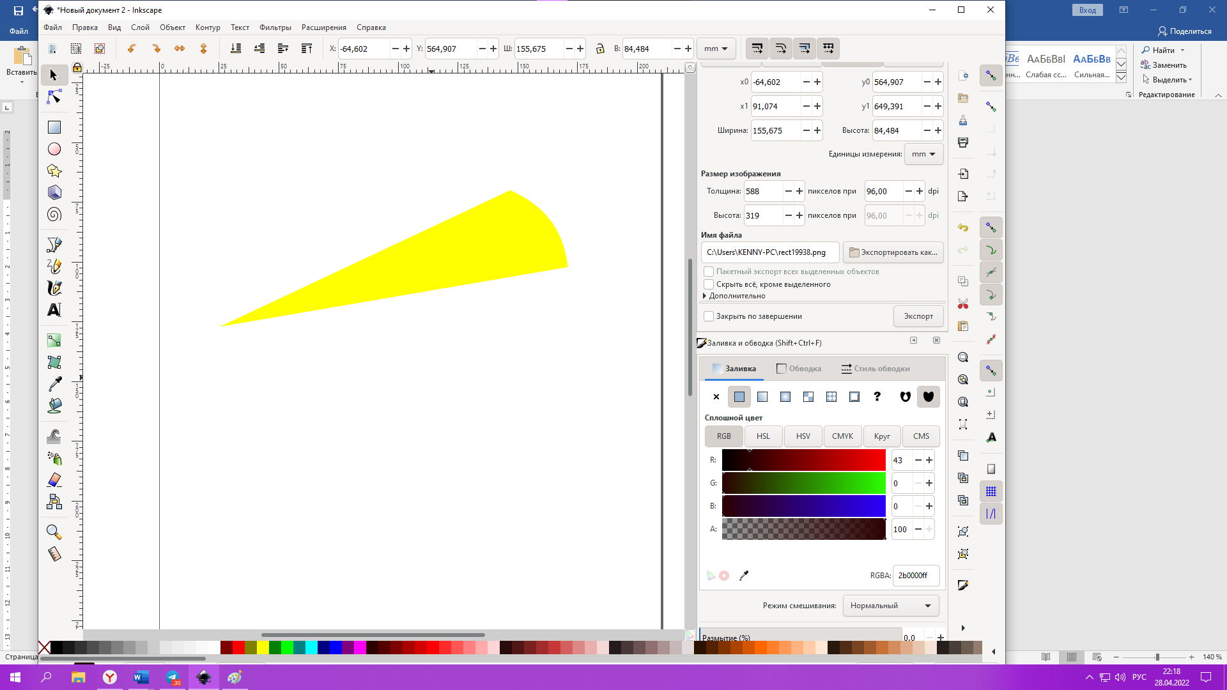Select the Zoom magnifier tool

(54, 532)
